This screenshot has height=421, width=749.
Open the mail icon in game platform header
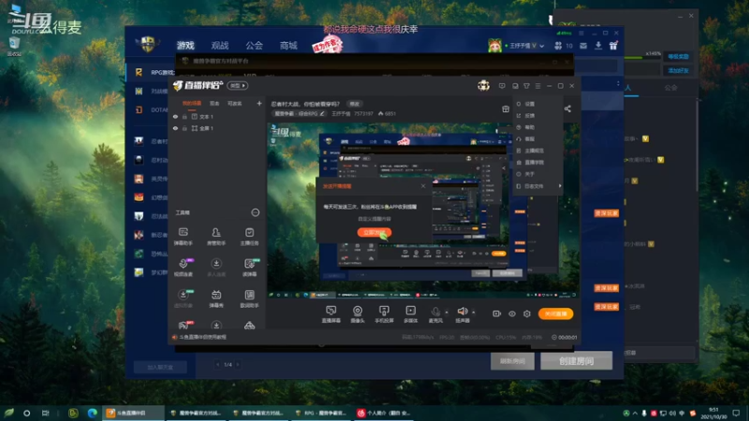[583, 45]
